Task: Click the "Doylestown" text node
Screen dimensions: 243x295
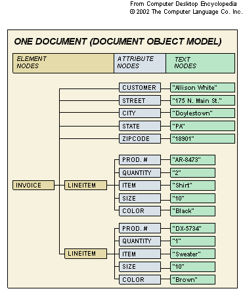Action: (202, 113)
